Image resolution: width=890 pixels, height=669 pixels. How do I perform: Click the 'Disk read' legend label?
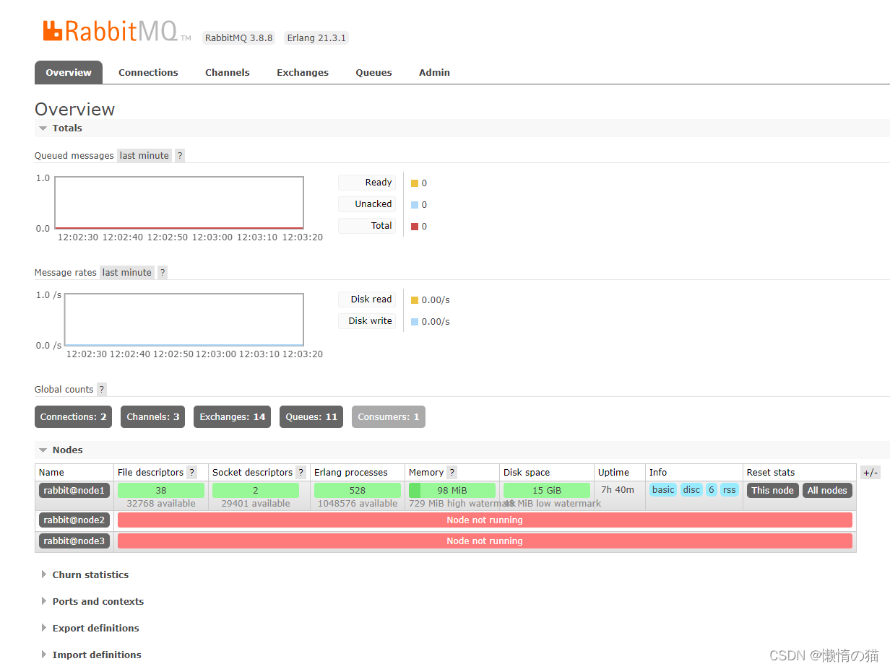coord(367,299)
